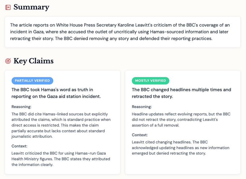The height and width of the screenshot is (179, 246).
Task: Click Context label in the right claim card
Action: tap(140, 135)
